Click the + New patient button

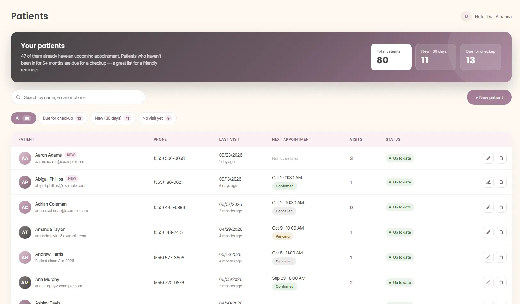pos(489,97)
